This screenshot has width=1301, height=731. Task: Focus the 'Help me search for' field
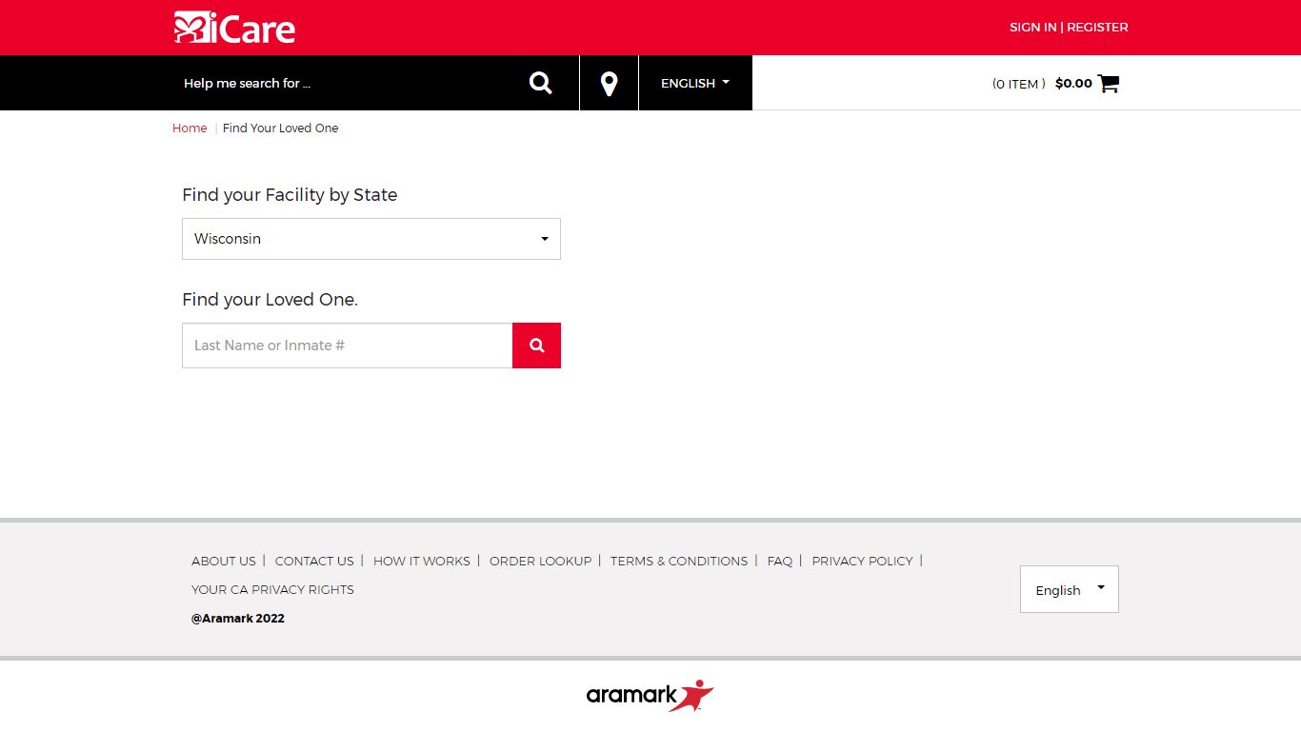tap(343, 83)
